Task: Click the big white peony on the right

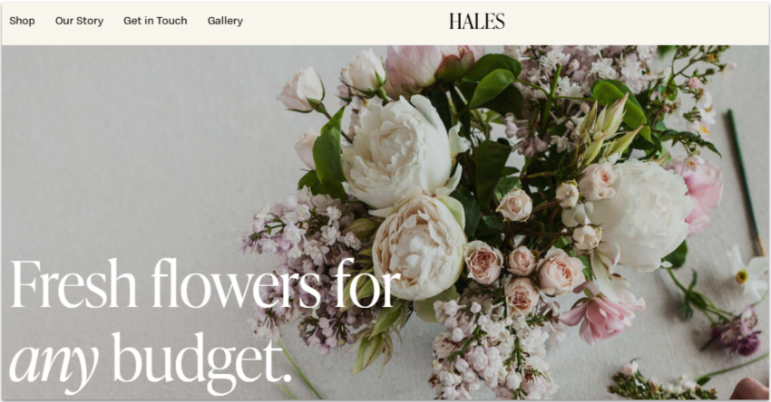Action: tap(639, 215)
